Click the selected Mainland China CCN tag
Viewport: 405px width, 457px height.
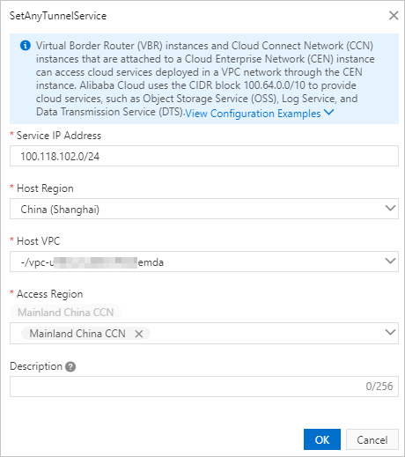point(77,334)
